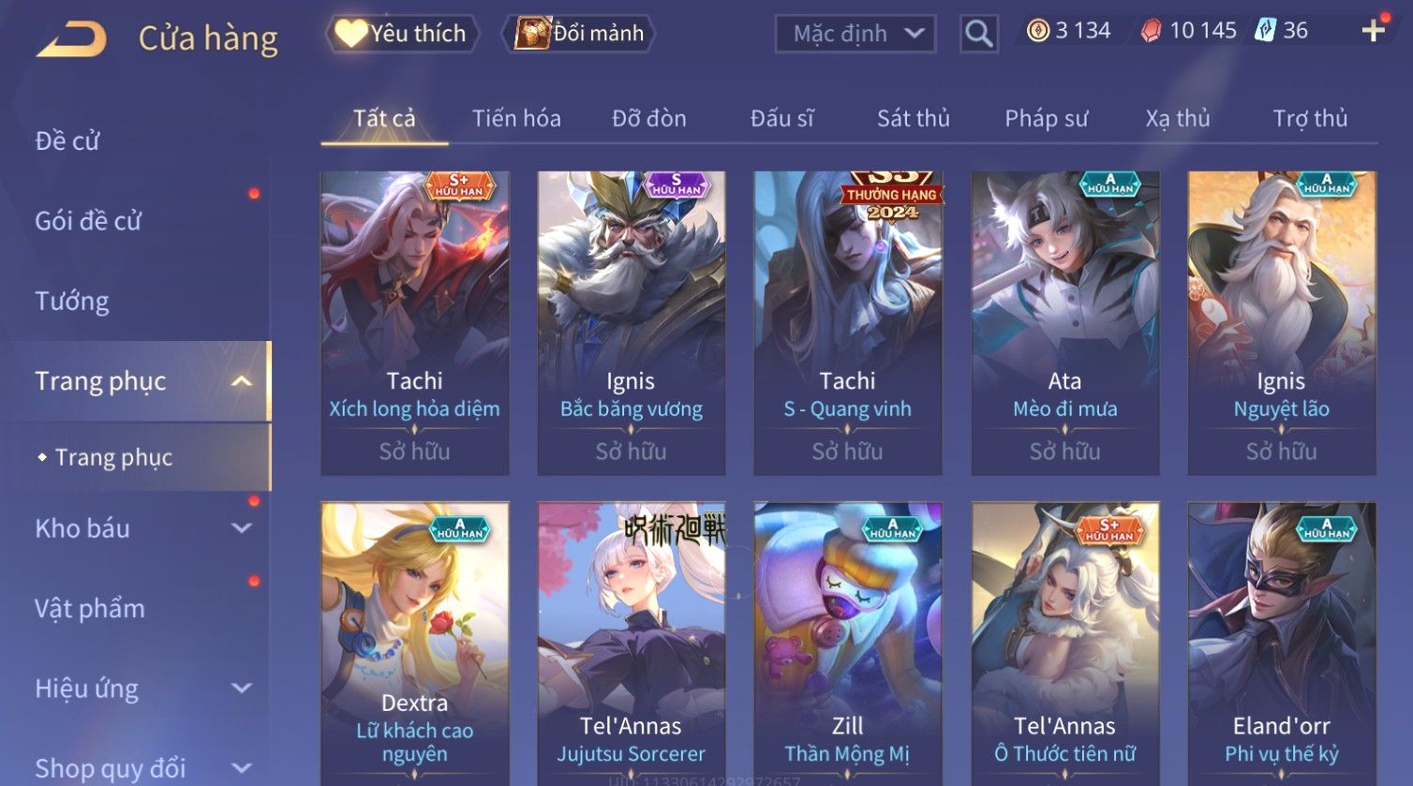Open Yêu thích heart favorites

pyautogui.click(x=402, y=34)
